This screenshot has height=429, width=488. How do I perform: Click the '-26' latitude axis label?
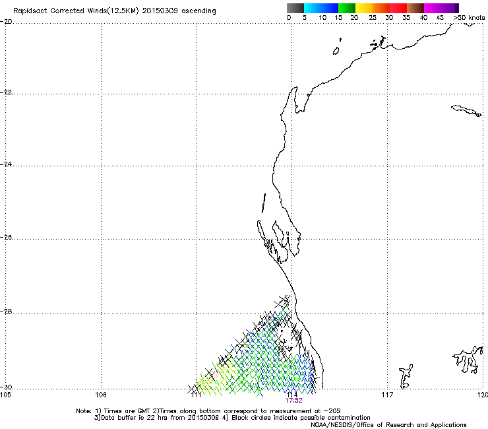[6, 238]
